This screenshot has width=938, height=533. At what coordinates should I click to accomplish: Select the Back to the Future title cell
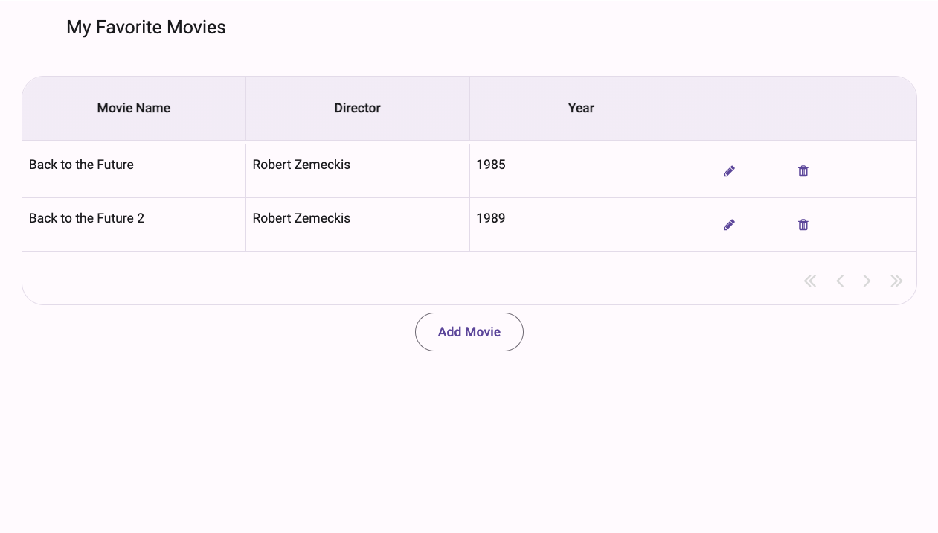(x=81, y=165)
